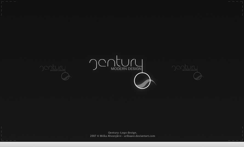Click the "Gentury -Logo design." caption text
The width and height of the screenshot is (244, 147).
pyautogui.click(x=122, y=133)
